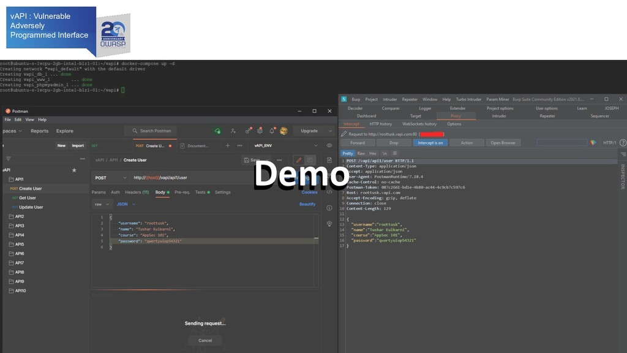This screenshot has width=627, height=353.
Task: Click Open Browser in Burp
Action: click(x=503, y=143)
